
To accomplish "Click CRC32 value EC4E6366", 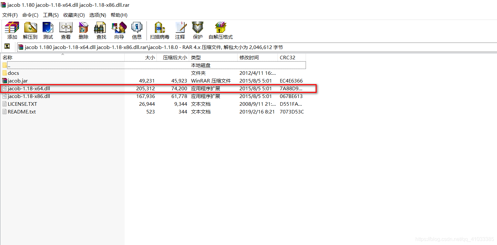I will [x=291, y=81].
